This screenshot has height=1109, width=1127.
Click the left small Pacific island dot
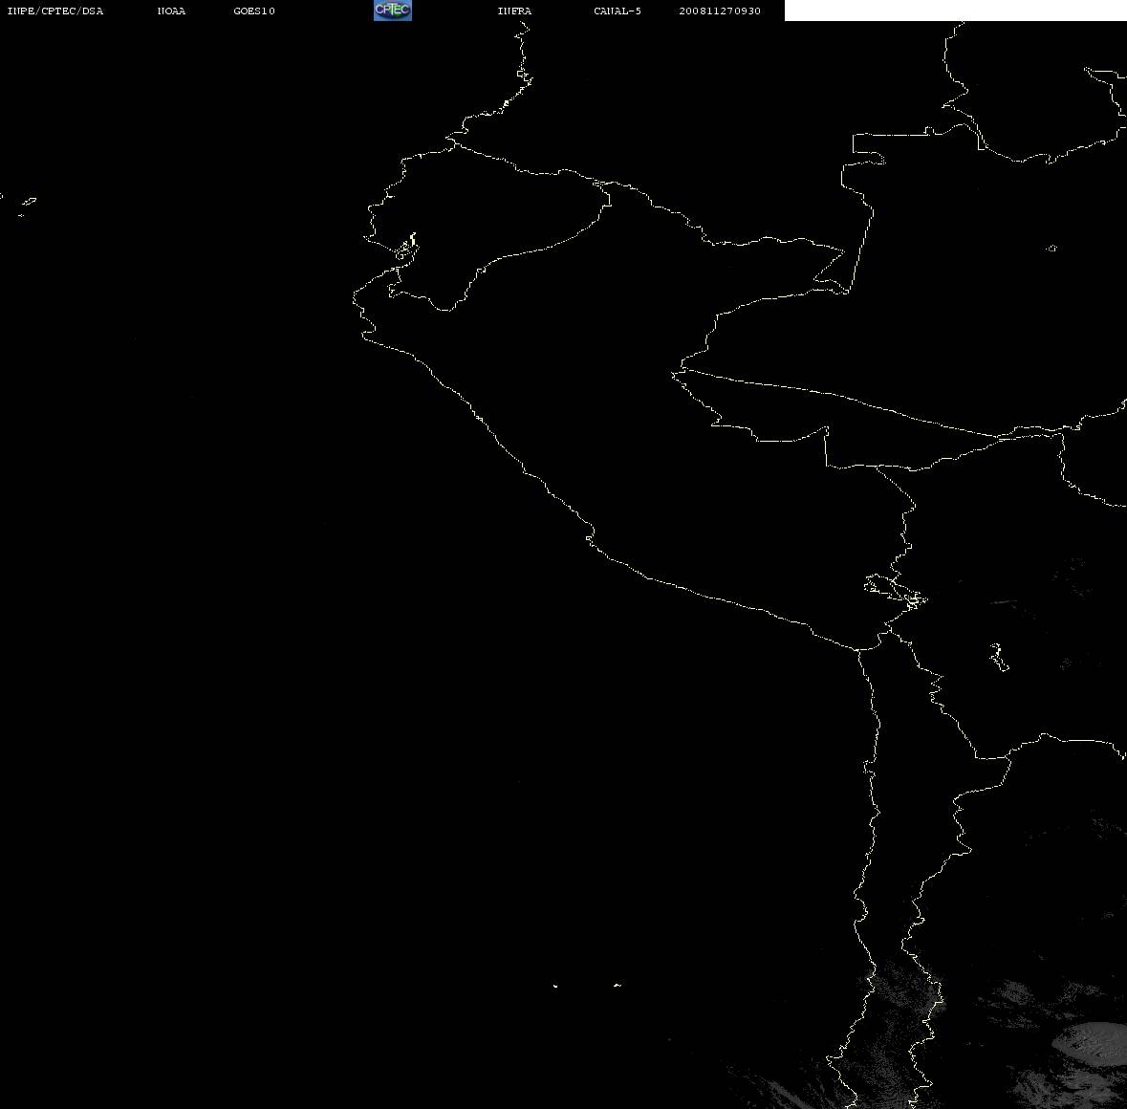coord(554,986)
